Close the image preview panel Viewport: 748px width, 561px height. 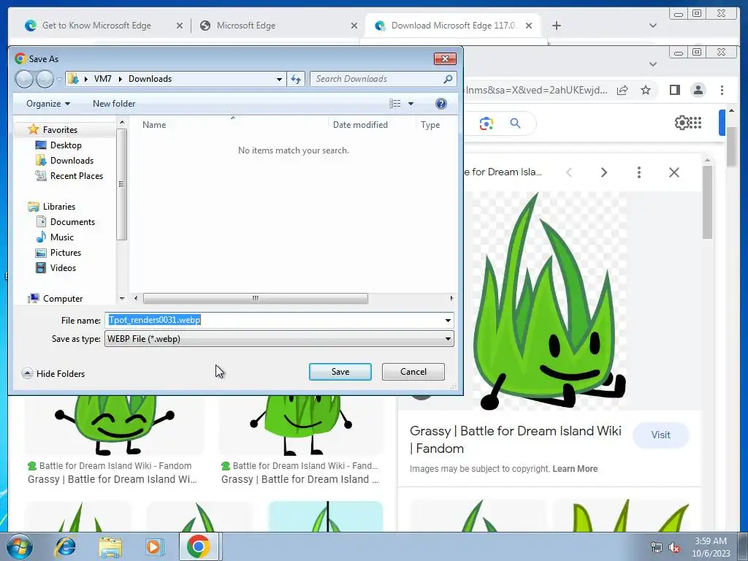click(673, 172)
